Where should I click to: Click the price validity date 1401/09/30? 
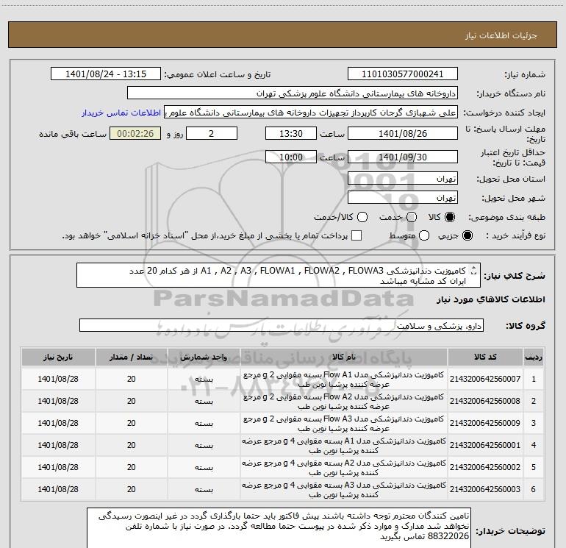pyautogui.click(x=403, y=157)
